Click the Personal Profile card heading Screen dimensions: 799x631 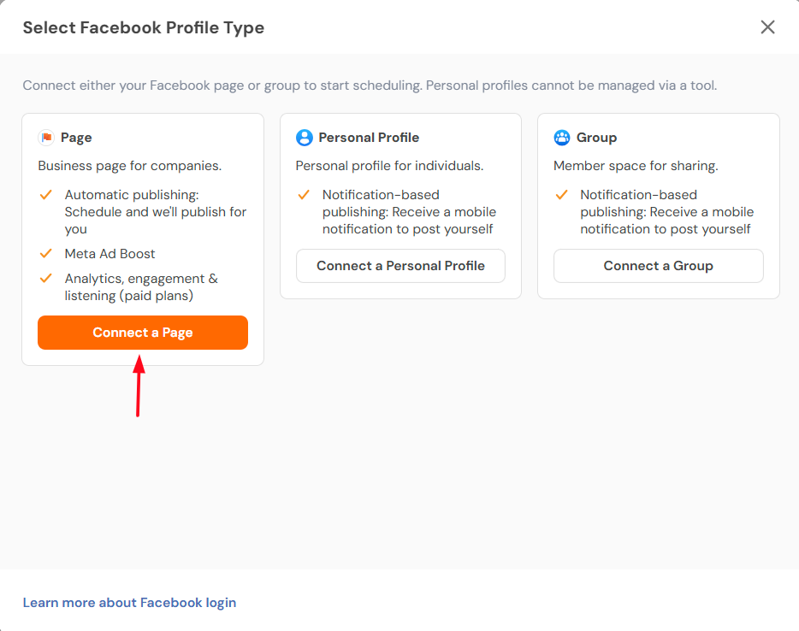pyautogui.click(x=369, y=138)
